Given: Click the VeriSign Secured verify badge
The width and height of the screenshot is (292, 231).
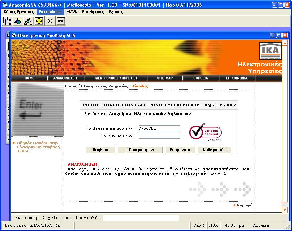Looking at the screenshot, I should (205, 132).
